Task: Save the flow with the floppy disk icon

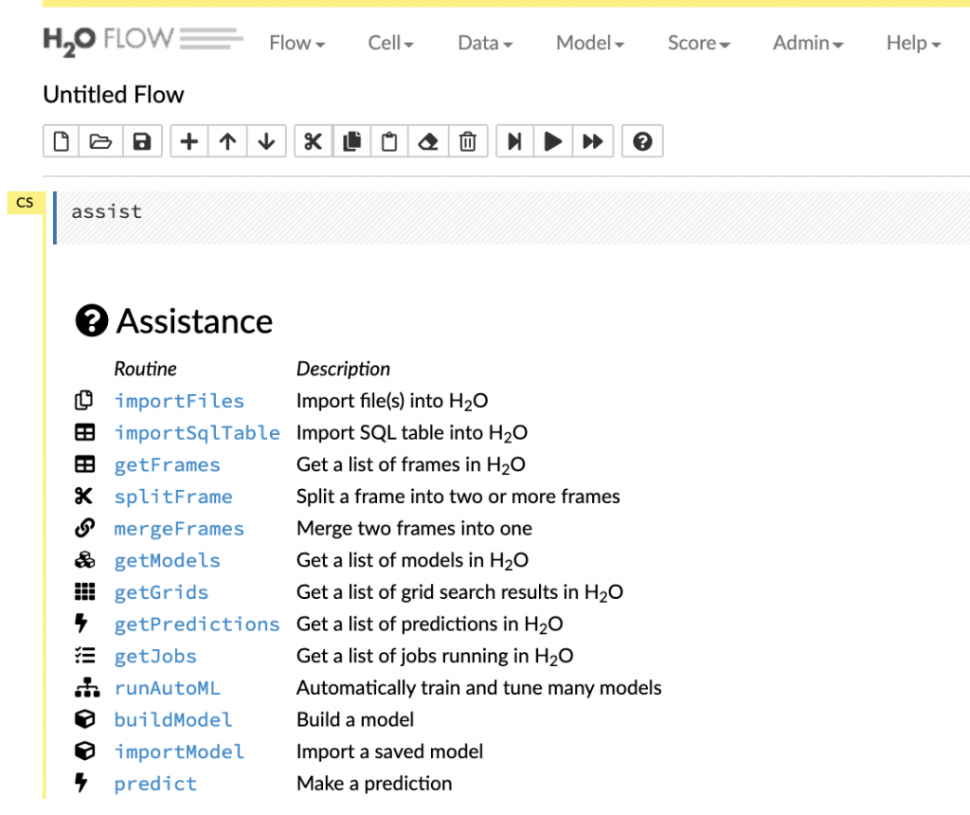Action: point(141,141)
